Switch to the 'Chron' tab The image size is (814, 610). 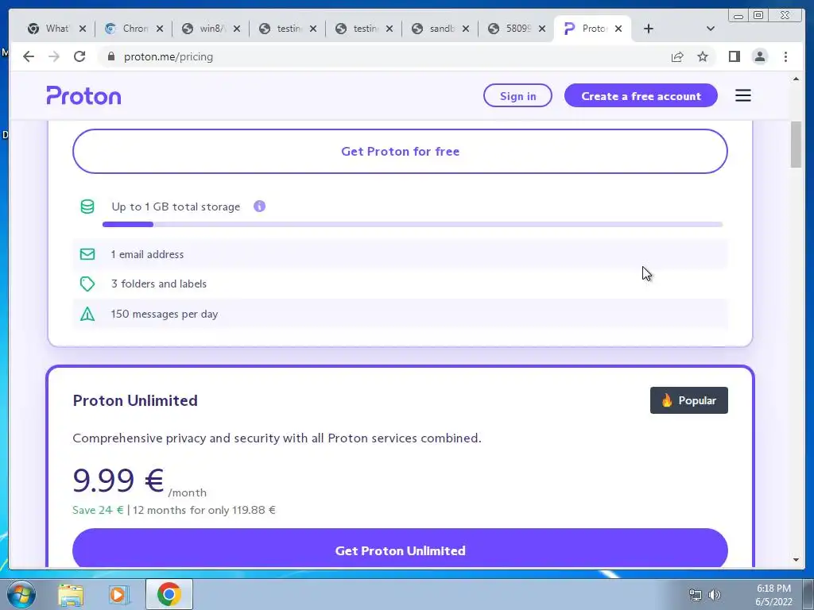coord(134,29)
